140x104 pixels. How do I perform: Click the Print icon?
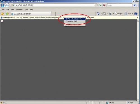coord(110,14)
